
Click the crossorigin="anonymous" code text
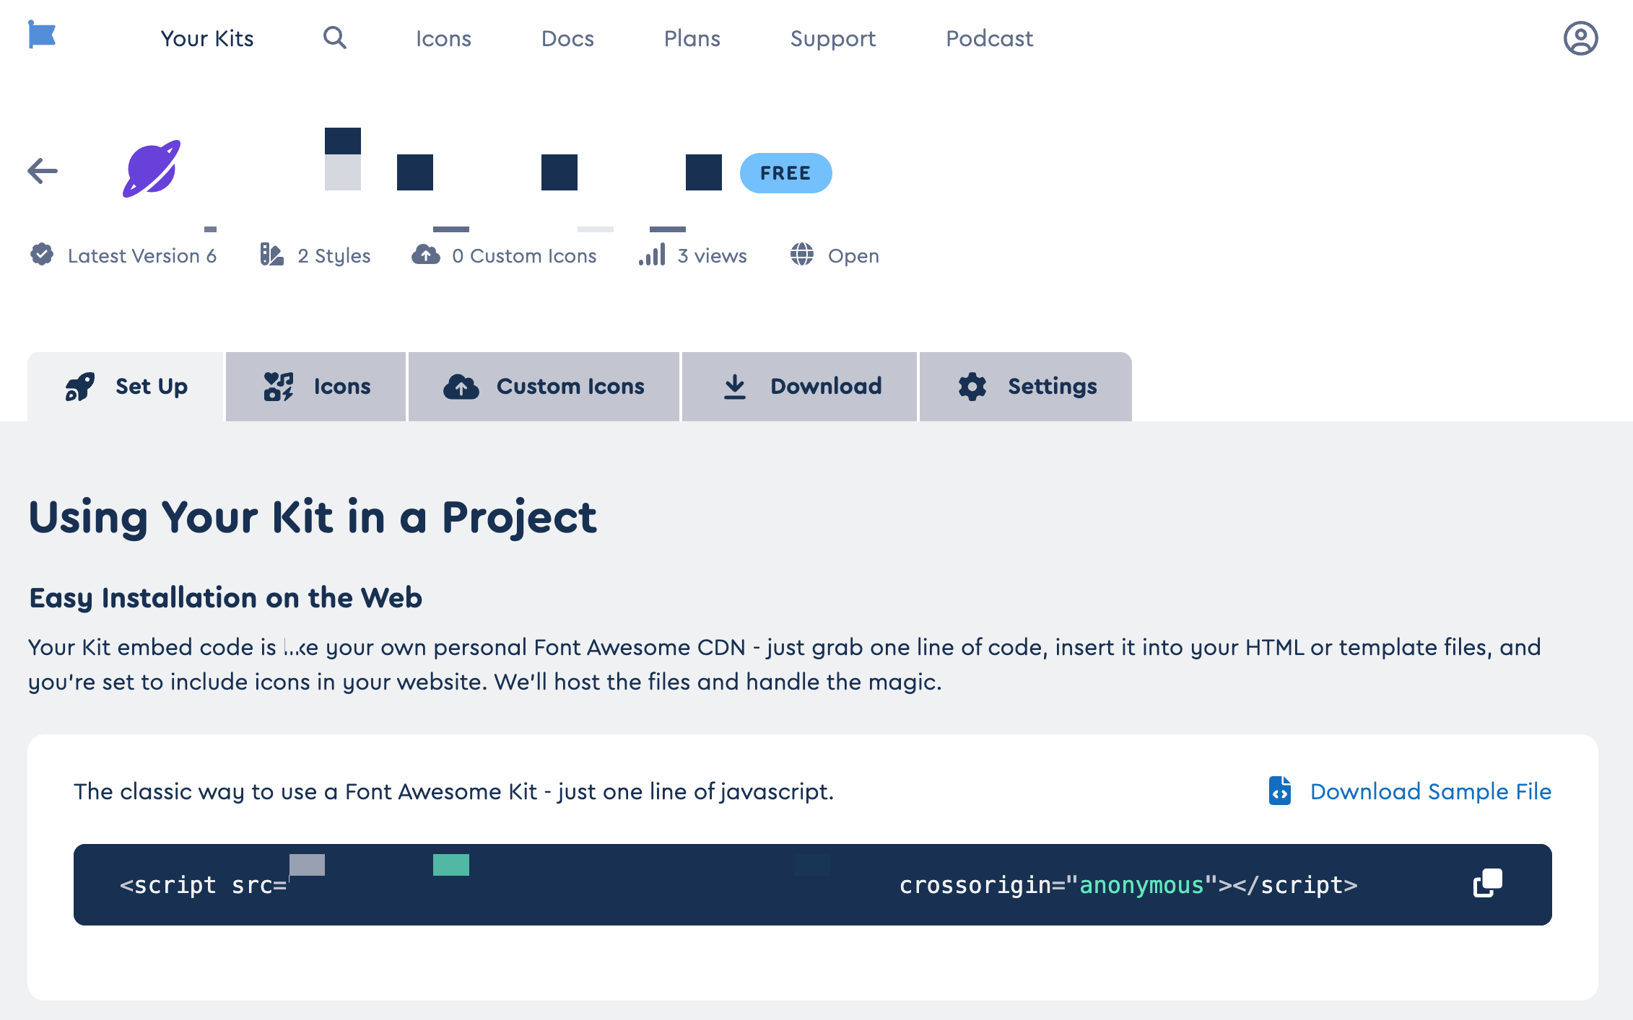coord(1058,885)
